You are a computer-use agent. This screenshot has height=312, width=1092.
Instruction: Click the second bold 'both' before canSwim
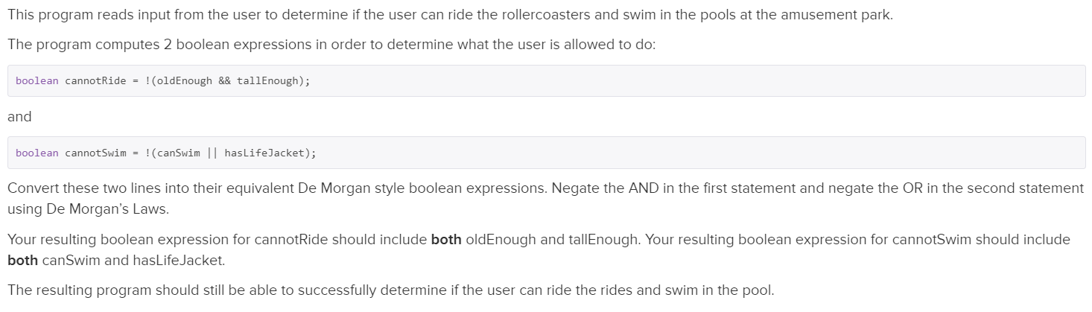coord(23,261)
